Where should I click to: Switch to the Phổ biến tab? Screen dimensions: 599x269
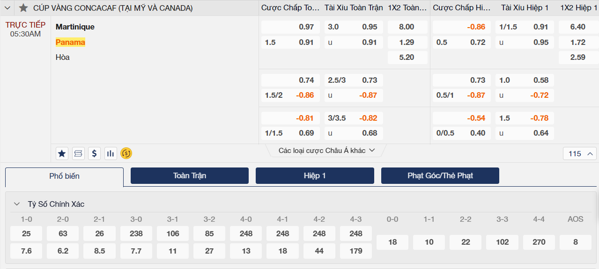tap(64, 176)
